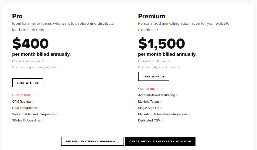Click info icon beside Pro Chat seats price
This screenshot has height=150, width=257.
coord(43,61)
